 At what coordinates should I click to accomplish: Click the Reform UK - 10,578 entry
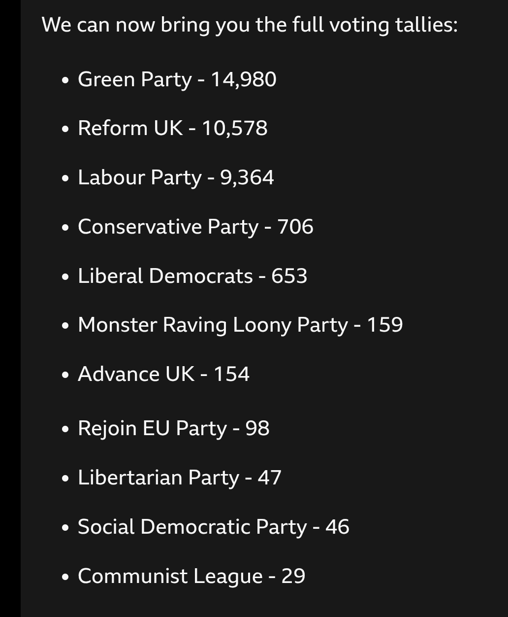173,128
